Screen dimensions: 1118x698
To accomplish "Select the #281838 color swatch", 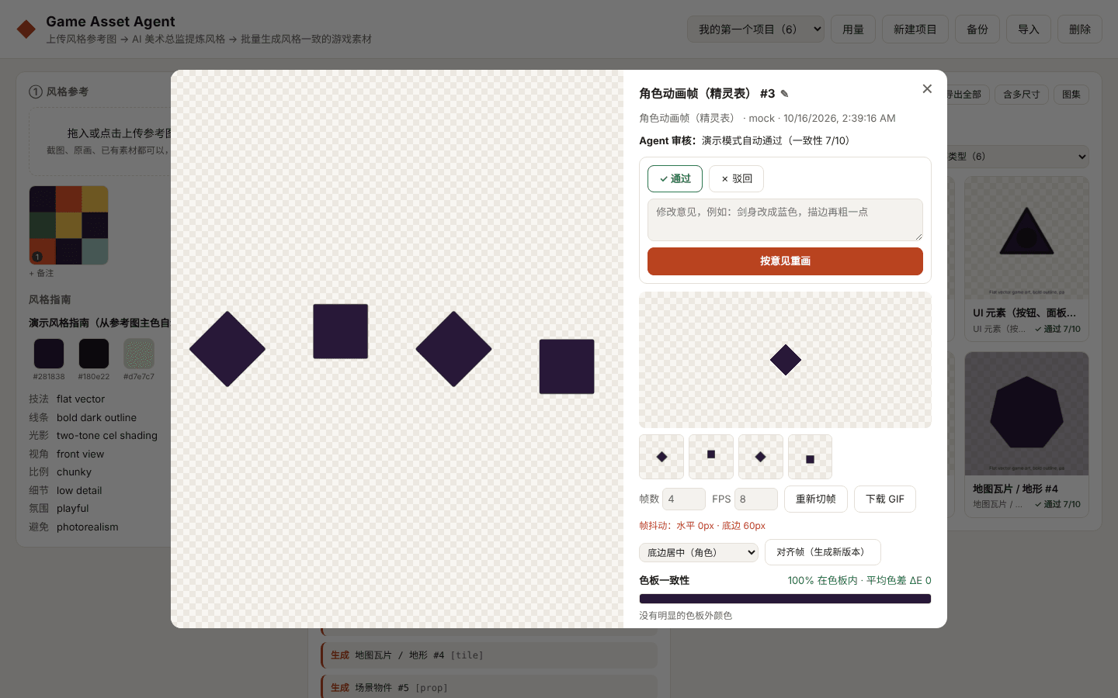I will coord(49,354).
